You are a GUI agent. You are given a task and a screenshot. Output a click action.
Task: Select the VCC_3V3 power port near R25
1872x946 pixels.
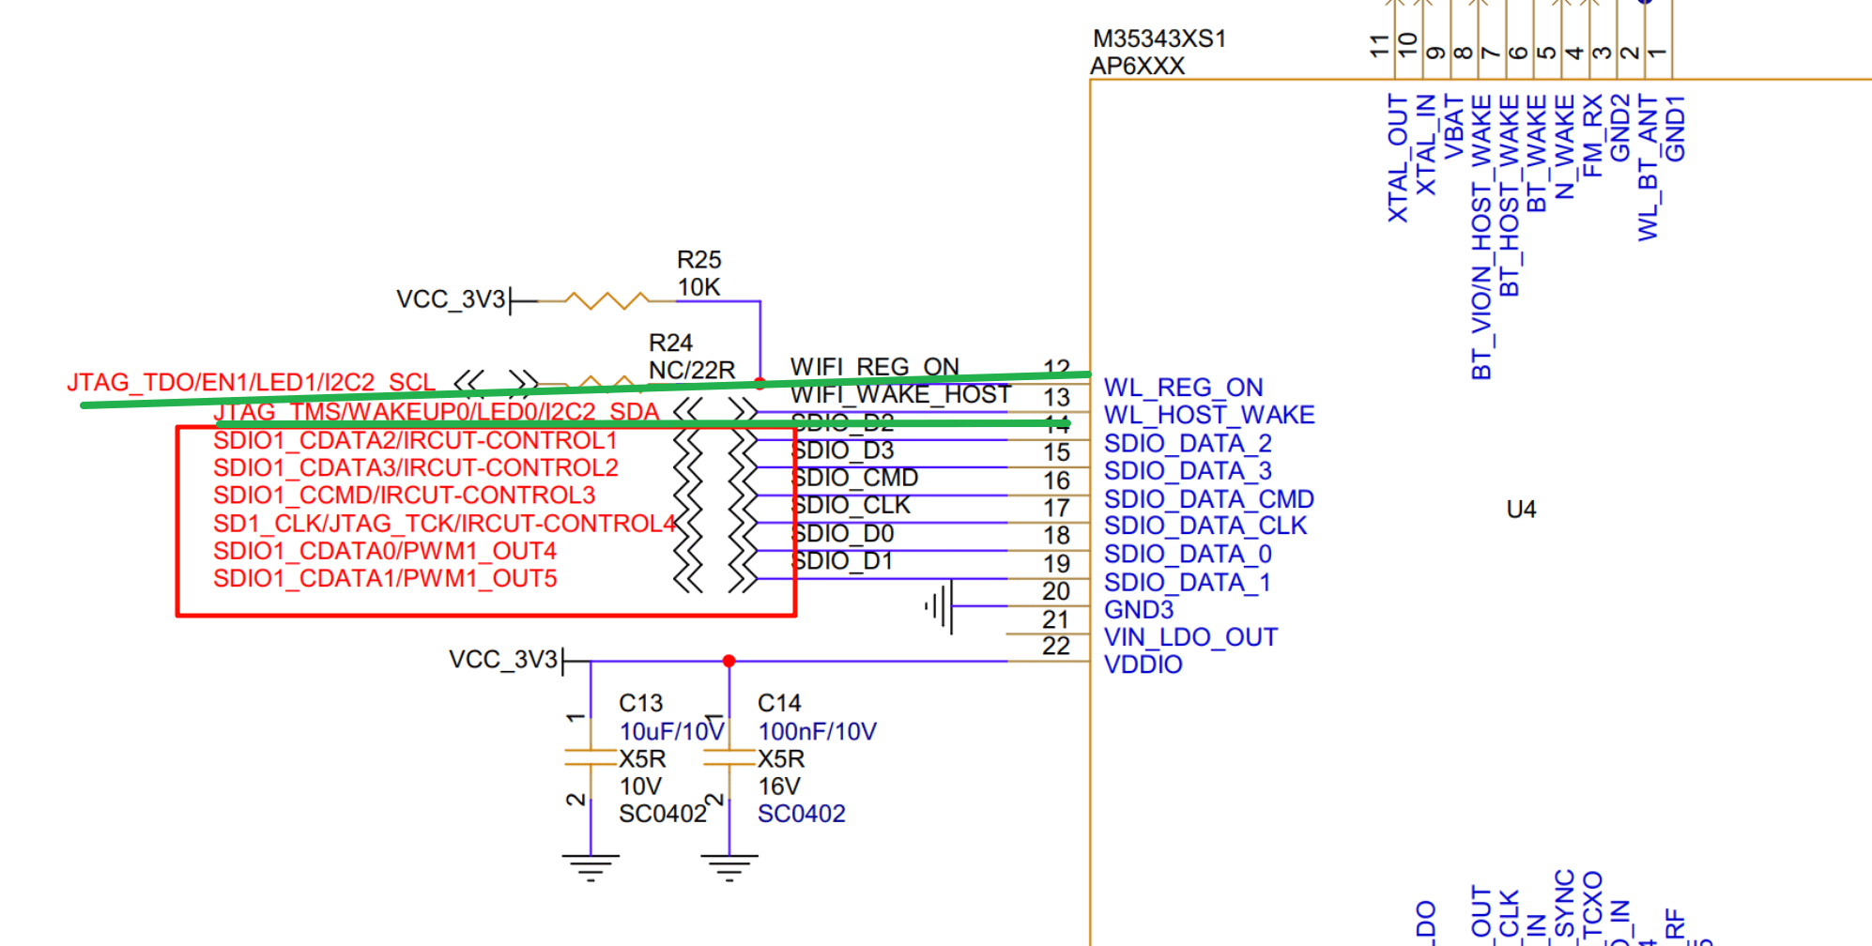click(453, 300)
